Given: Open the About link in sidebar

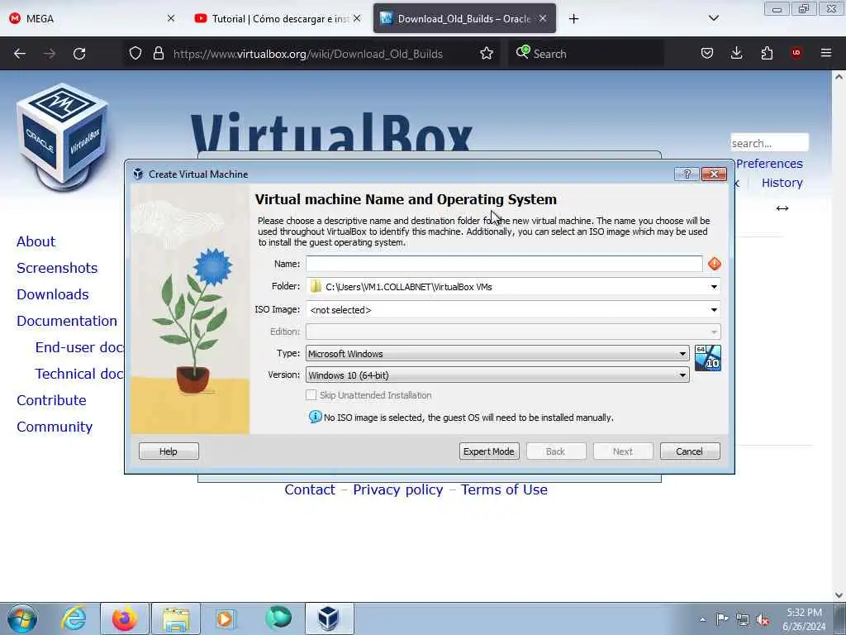Looking at the screenshot, I should click(x=36, y=241).
